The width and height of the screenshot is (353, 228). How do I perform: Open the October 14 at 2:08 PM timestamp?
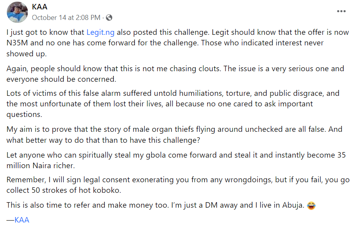[x=66, y=18]
